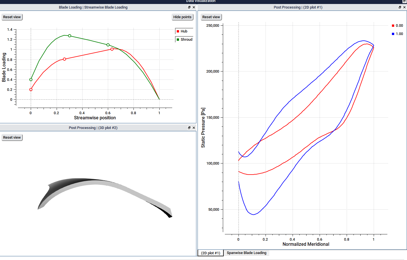Viewport: 407px width, 260px height.
Task: Undock the Streamwise Blade Loading panel
Action: (189, 7)
